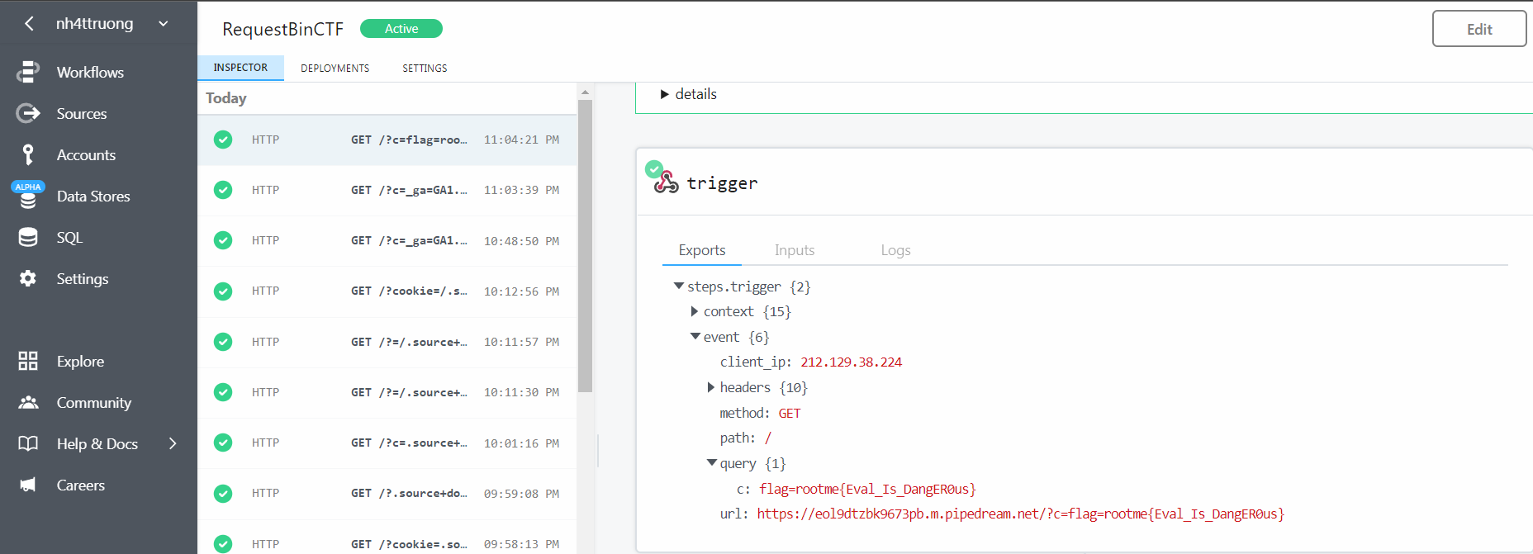Click the success check for the 10:48:50 PM event
Screen dimensions: 1533x554
(x=223, y=240)
